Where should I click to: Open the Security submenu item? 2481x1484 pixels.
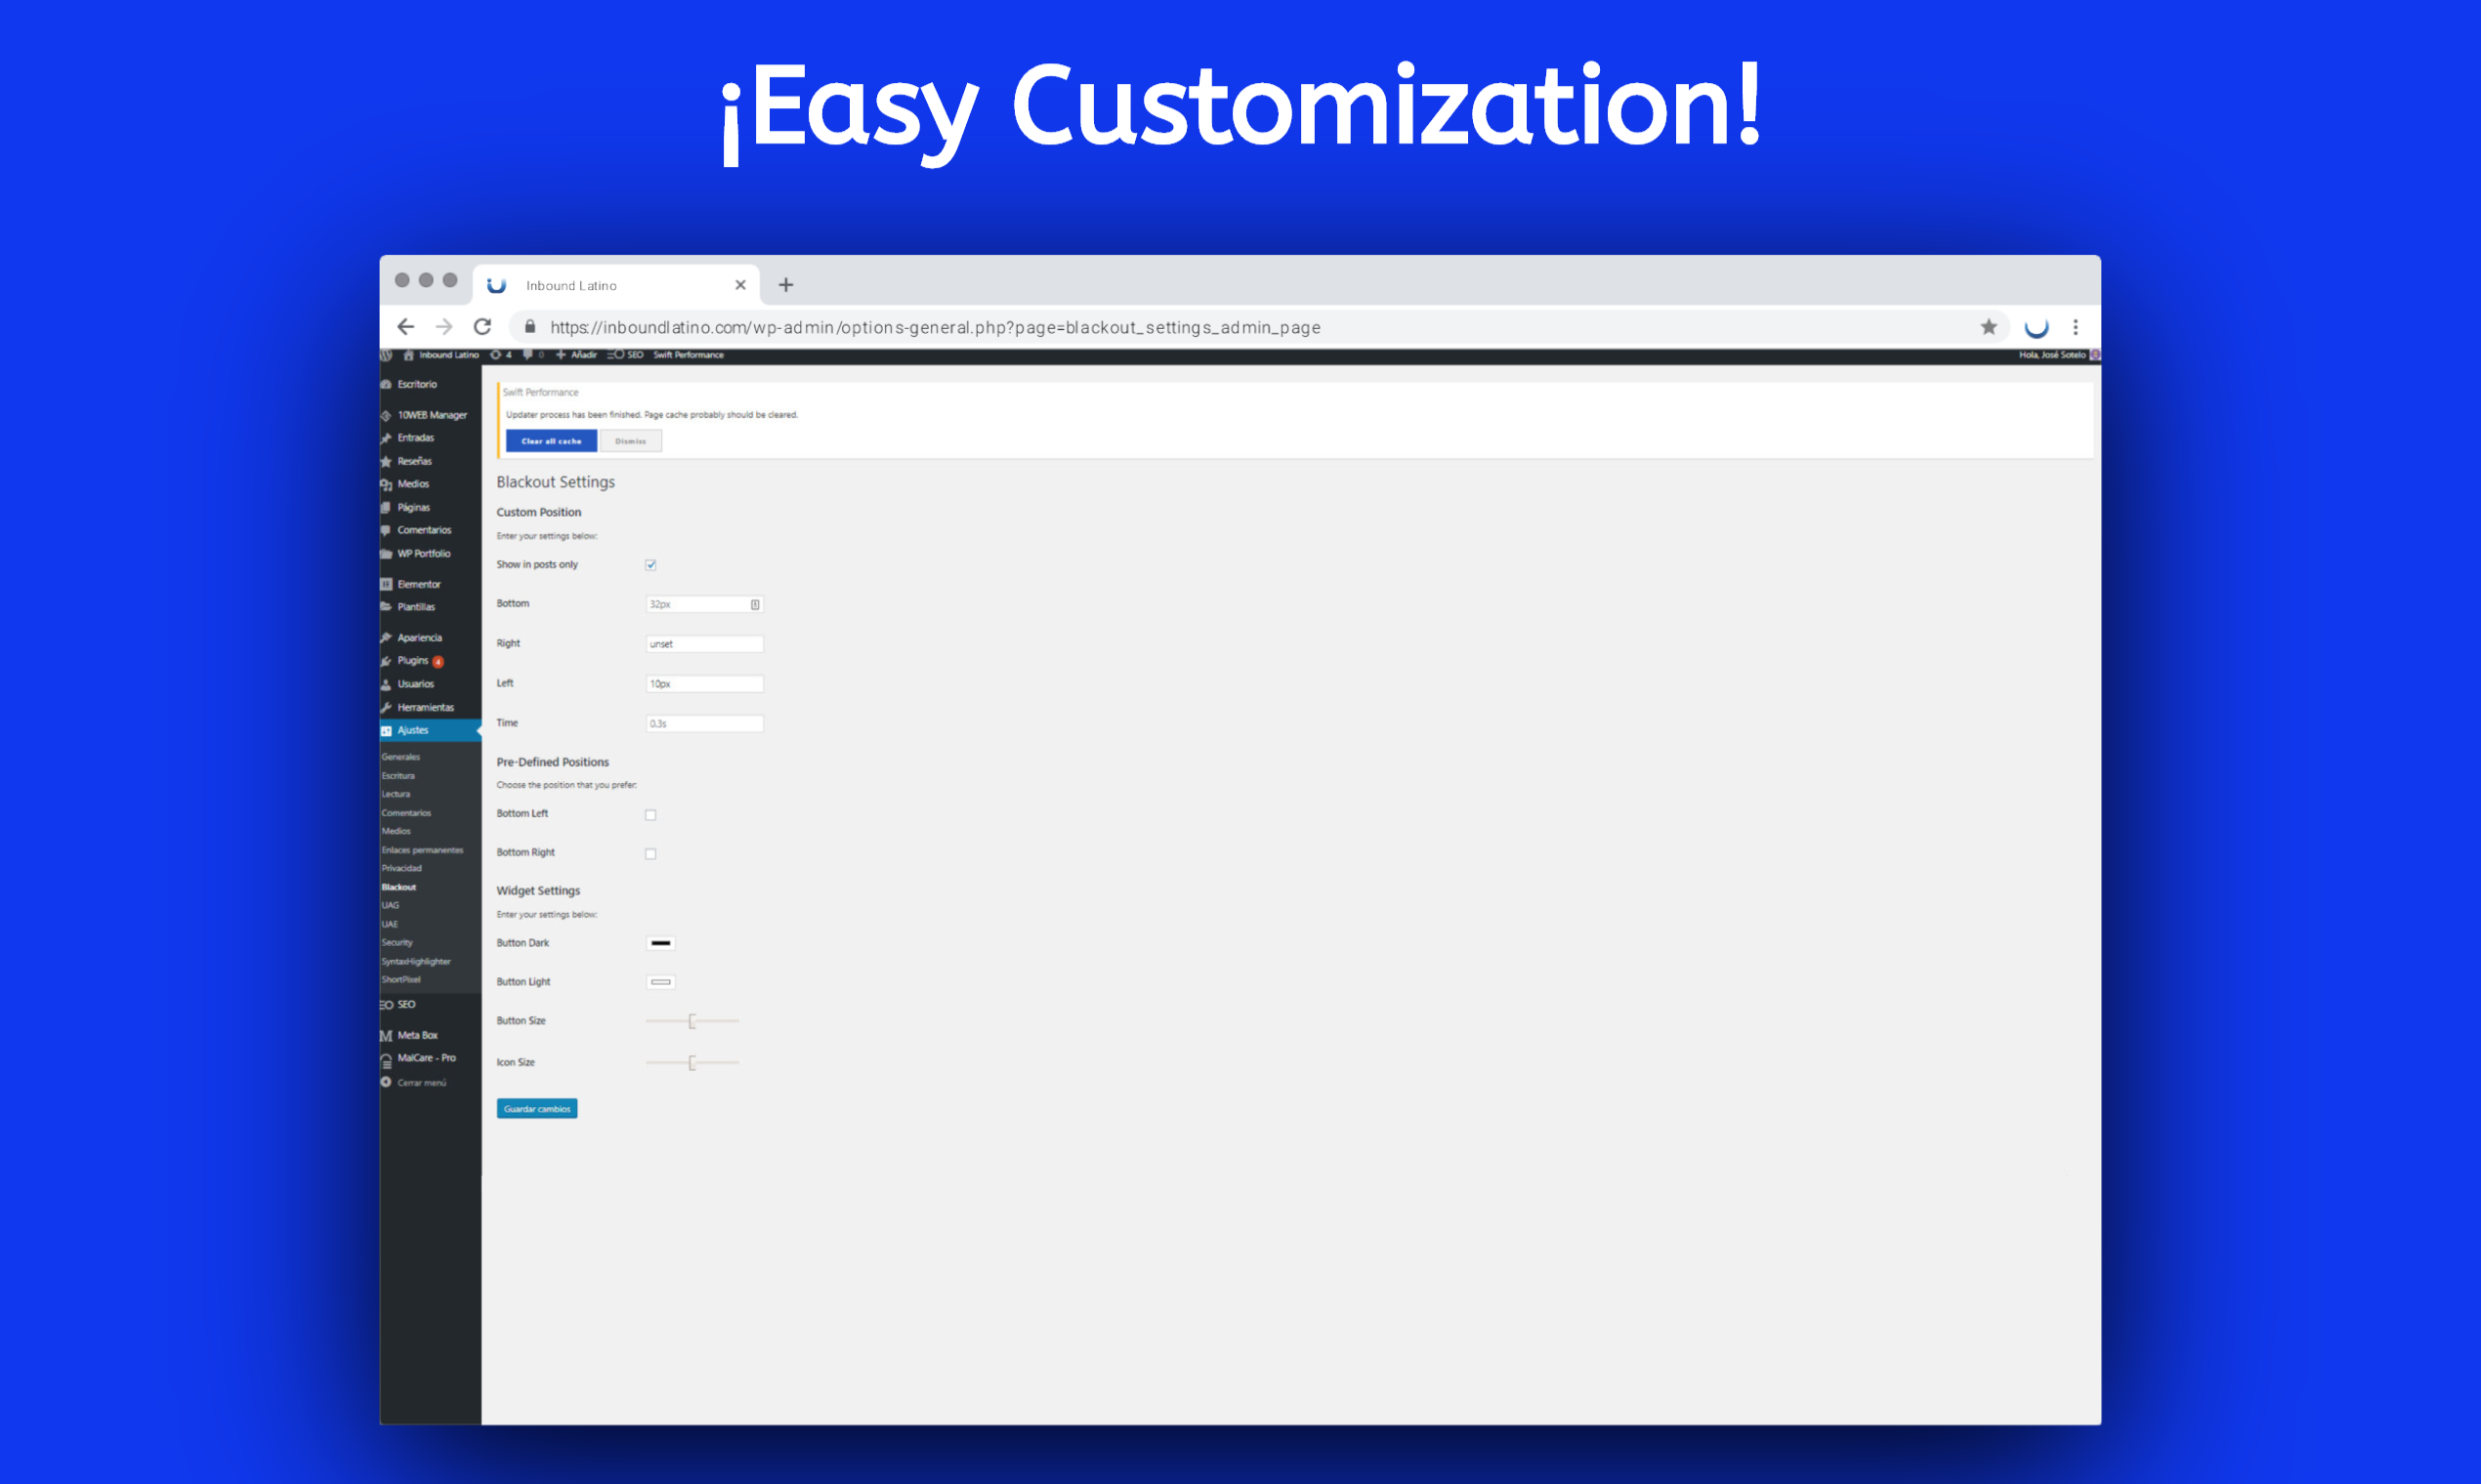coord(398,942)
